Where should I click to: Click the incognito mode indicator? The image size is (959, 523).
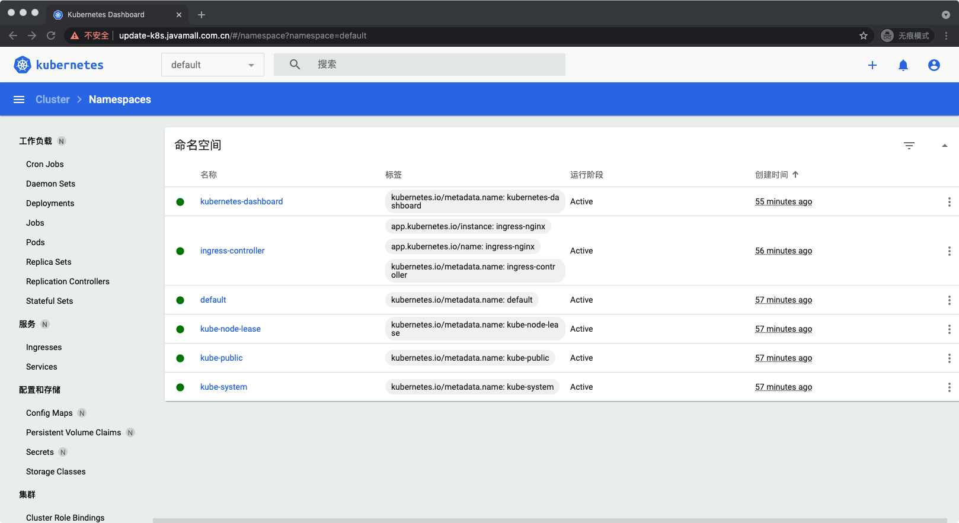[906, 36]
